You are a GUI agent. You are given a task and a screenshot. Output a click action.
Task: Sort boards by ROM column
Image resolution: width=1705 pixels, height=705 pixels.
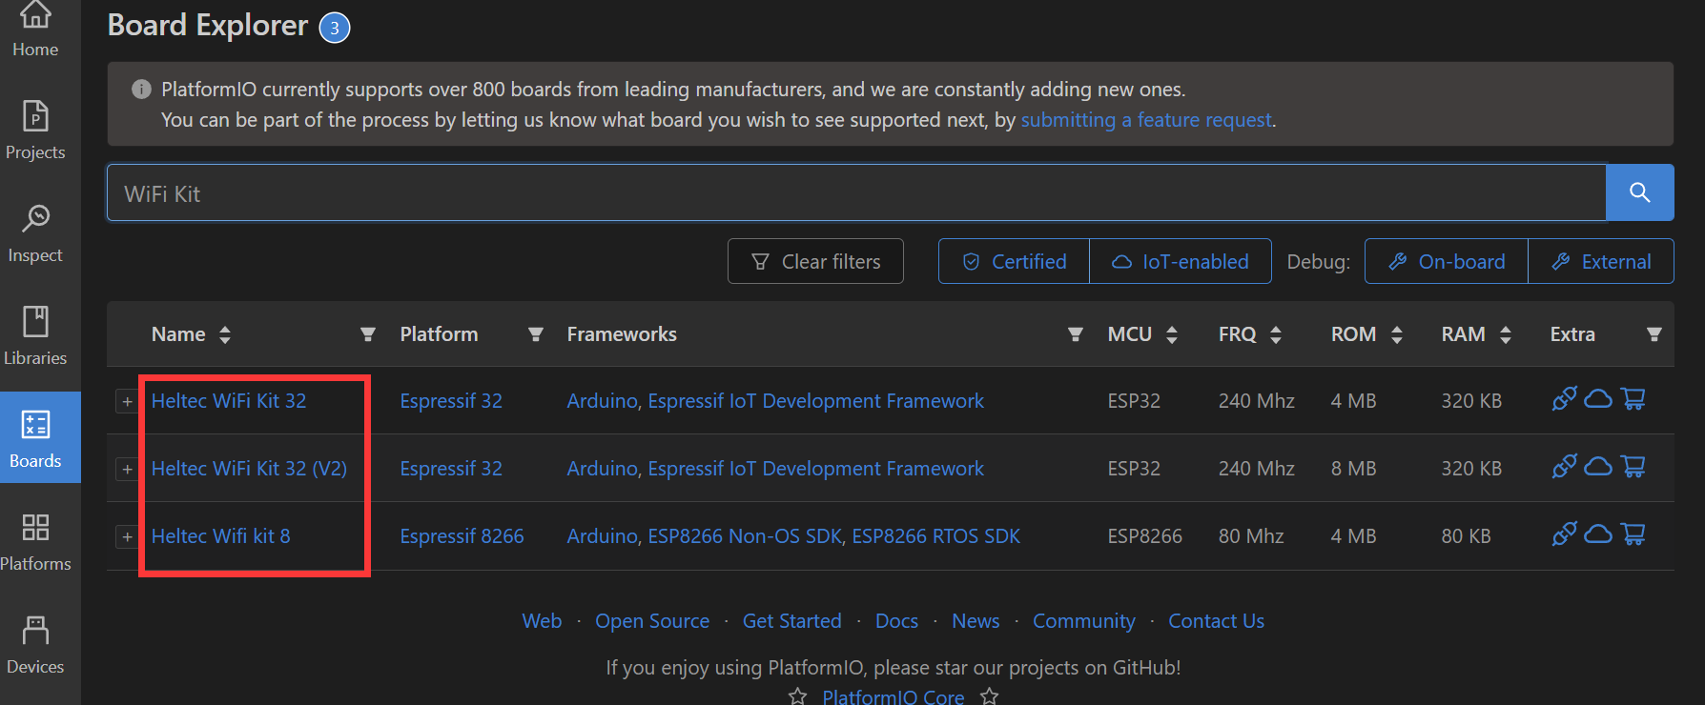[1397, 334]
